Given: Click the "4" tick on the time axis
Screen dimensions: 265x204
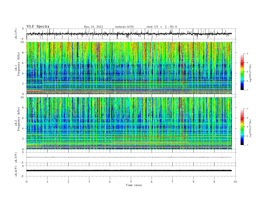Looking at the screenshot, I should coord(110,182).
